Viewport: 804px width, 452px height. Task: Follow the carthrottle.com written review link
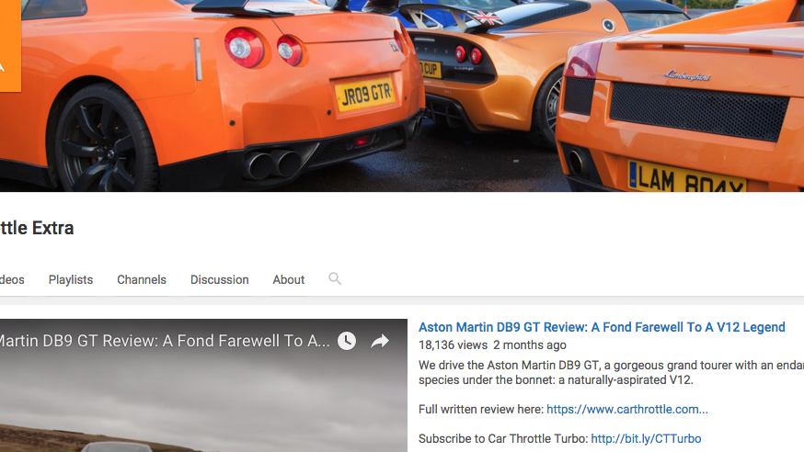click(x=626, y=409)
